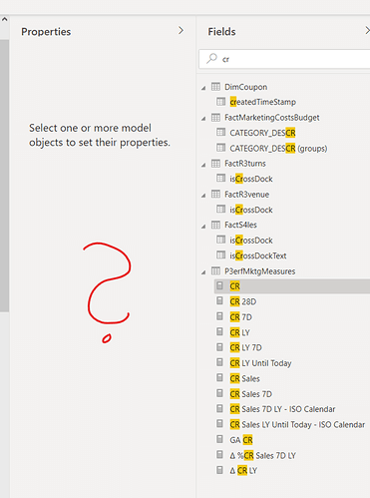The height and width of the screenshot is (498, 370).
Task: Select the isCrossDockText field
Action: click(258, 255)
